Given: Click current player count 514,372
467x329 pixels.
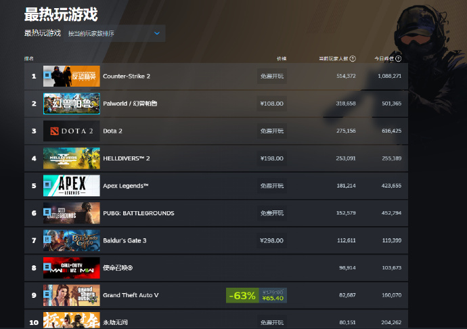Looking at the screenshot, I should pos(346,76).
